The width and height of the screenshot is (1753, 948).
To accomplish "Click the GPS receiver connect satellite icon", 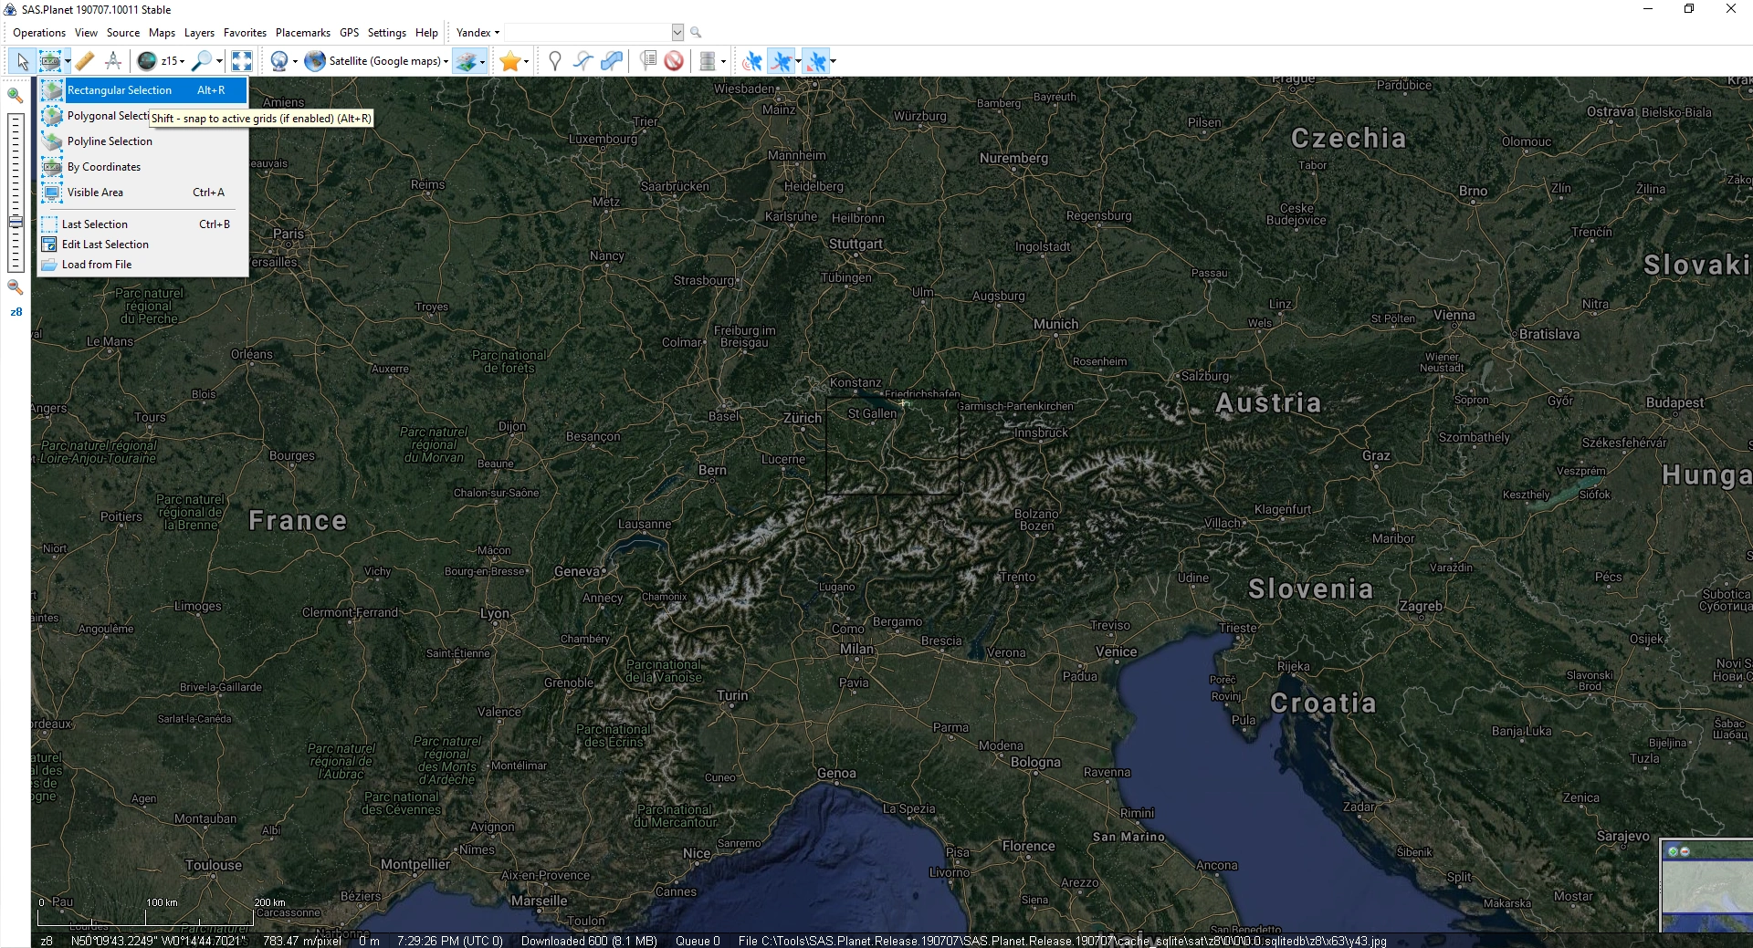I will [752, 61].
